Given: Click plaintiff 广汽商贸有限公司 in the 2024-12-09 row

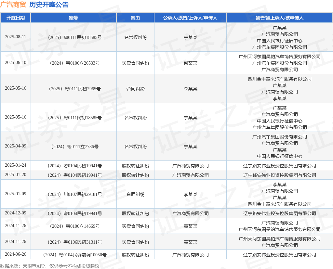Looking at the screenshot, I should 190,213.
